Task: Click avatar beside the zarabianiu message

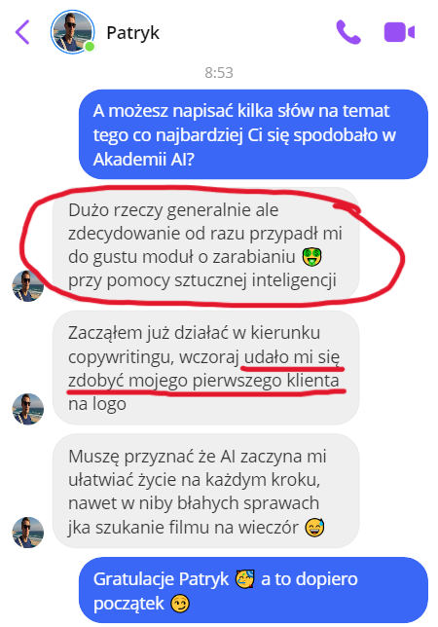Action: click(27, 286)
